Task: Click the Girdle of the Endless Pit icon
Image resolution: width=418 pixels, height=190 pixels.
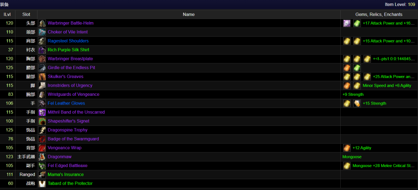Action: 42,68
